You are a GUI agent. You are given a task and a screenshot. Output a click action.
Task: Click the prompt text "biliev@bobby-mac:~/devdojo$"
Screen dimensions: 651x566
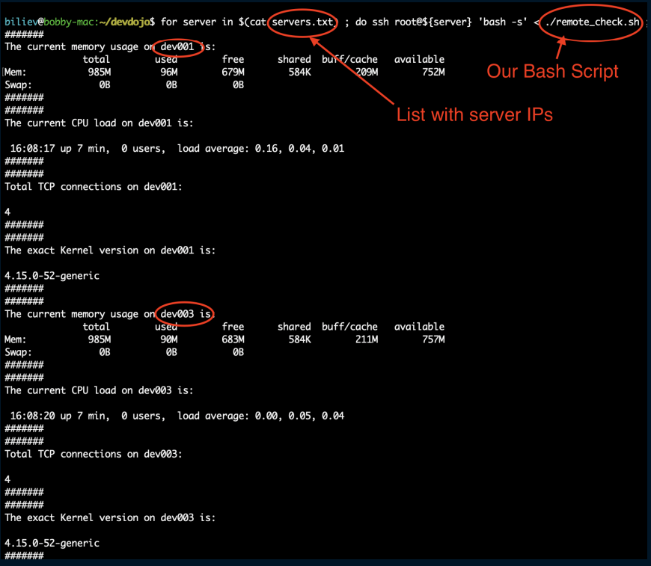point(80,22)
